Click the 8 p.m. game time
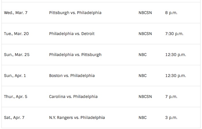The height and width of the screenshot is (129, 202). click(171, 13)
